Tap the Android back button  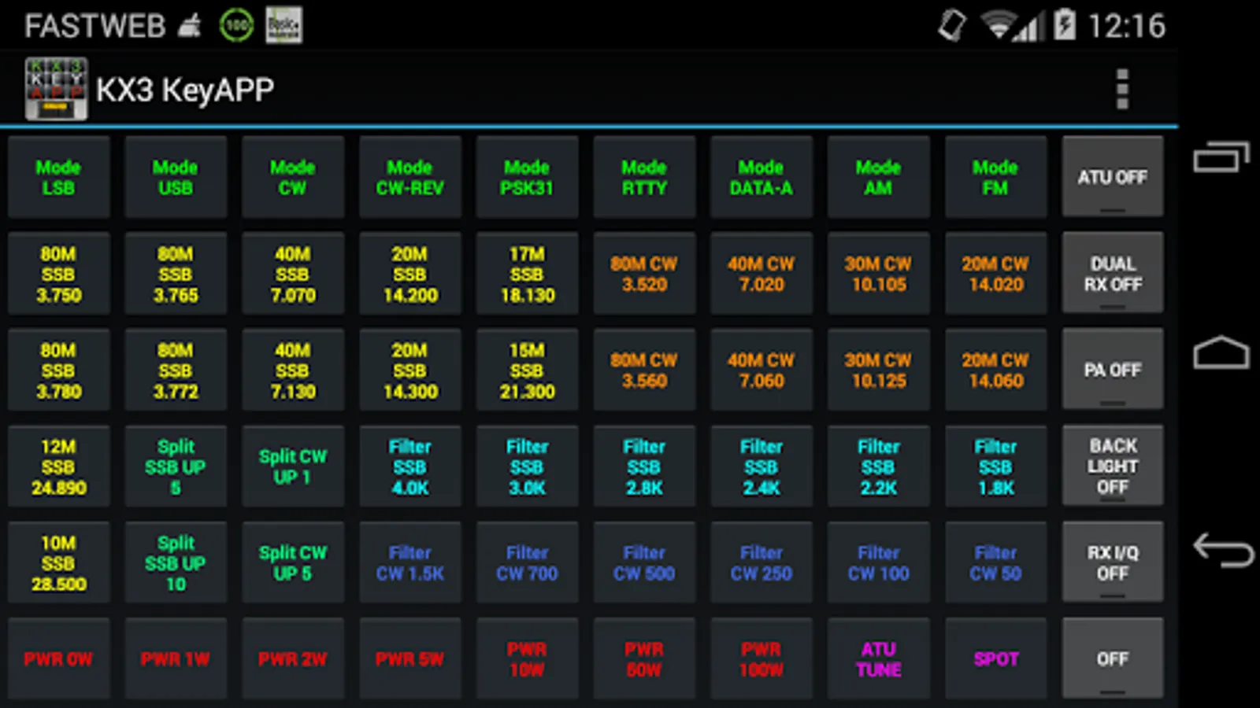pyautogui.click(x=1223, y=549)
